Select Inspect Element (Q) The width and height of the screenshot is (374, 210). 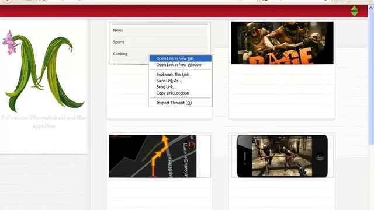tap(181, 103)
